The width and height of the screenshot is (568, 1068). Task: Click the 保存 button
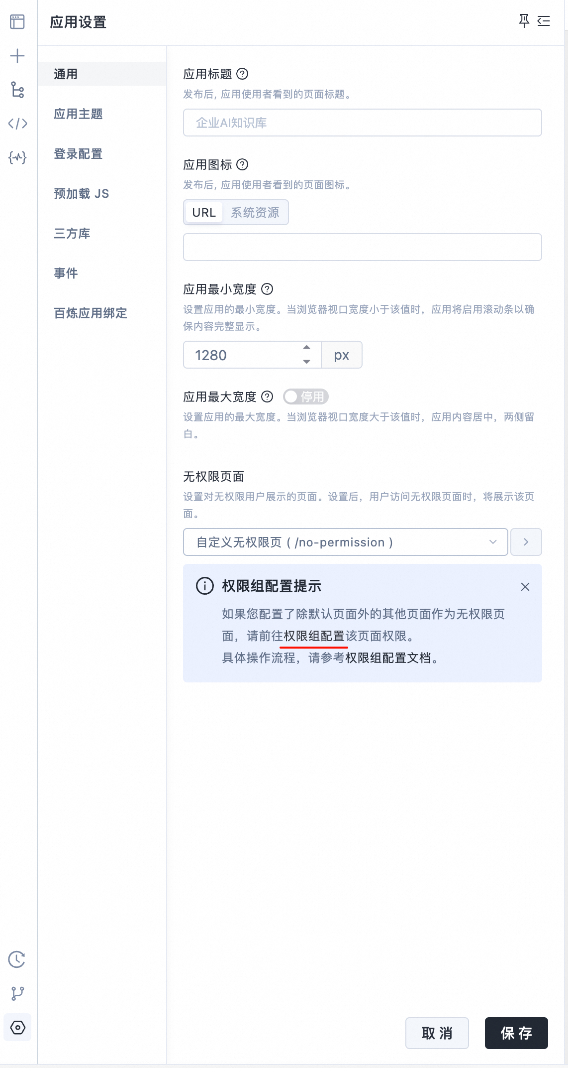click(516, 1033)
